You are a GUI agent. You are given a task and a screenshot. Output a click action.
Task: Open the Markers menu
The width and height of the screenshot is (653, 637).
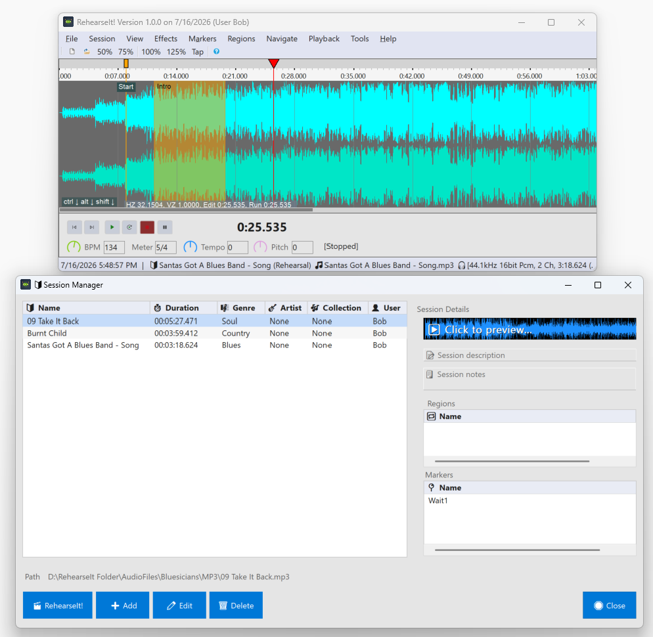point(202,39)
